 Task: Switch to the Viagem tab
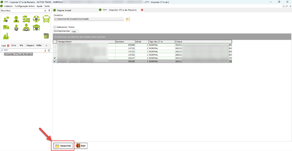click(x=30, y=45)
